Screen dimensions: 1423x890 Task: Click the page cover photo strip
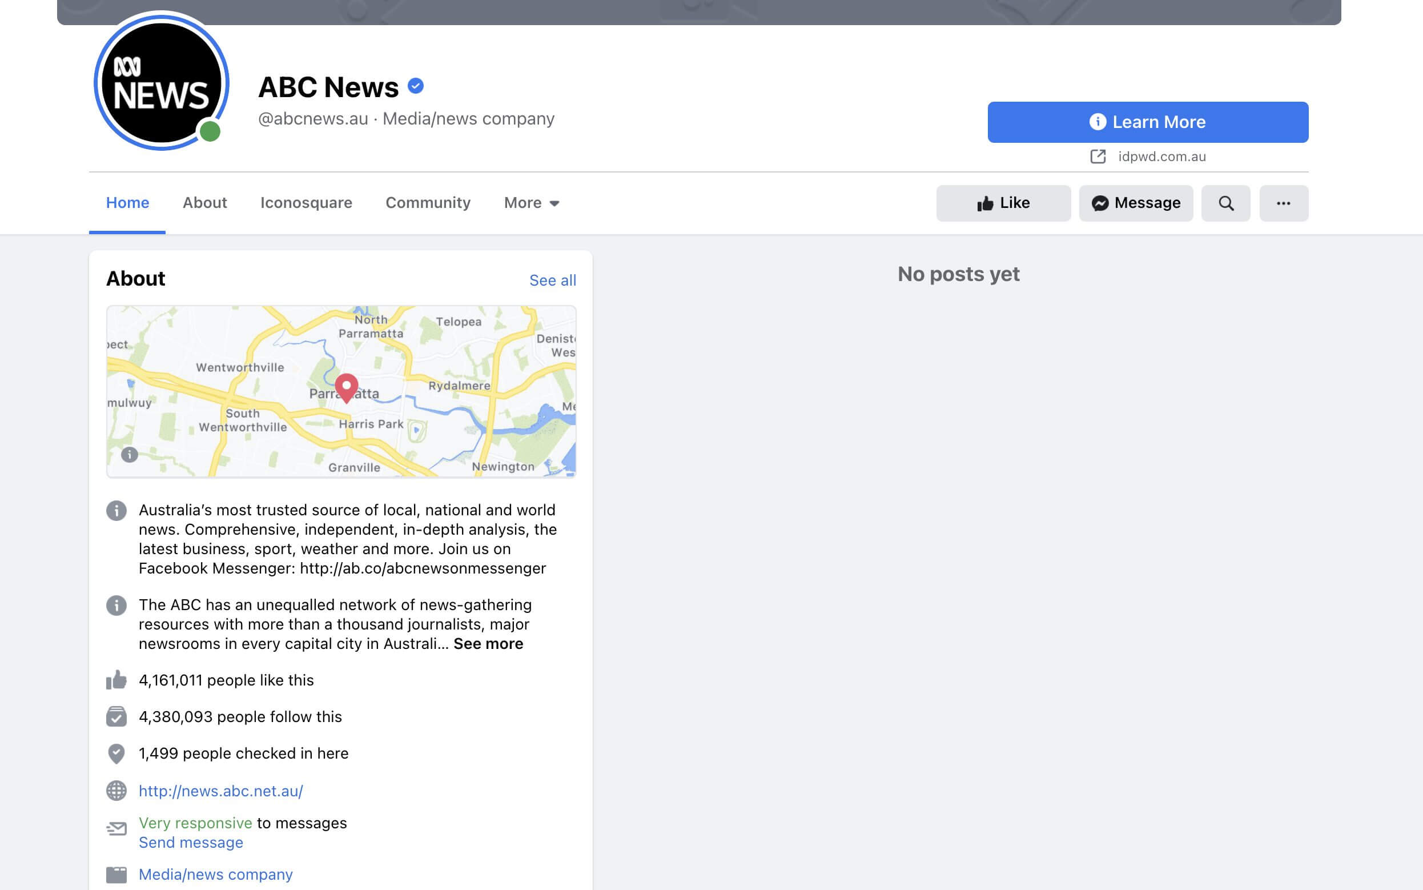point(699,12)
